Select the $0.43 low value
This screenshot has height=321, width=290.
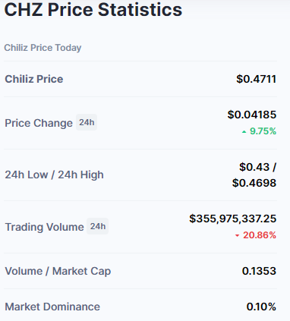pyautogui.click(x=254, y=167)
